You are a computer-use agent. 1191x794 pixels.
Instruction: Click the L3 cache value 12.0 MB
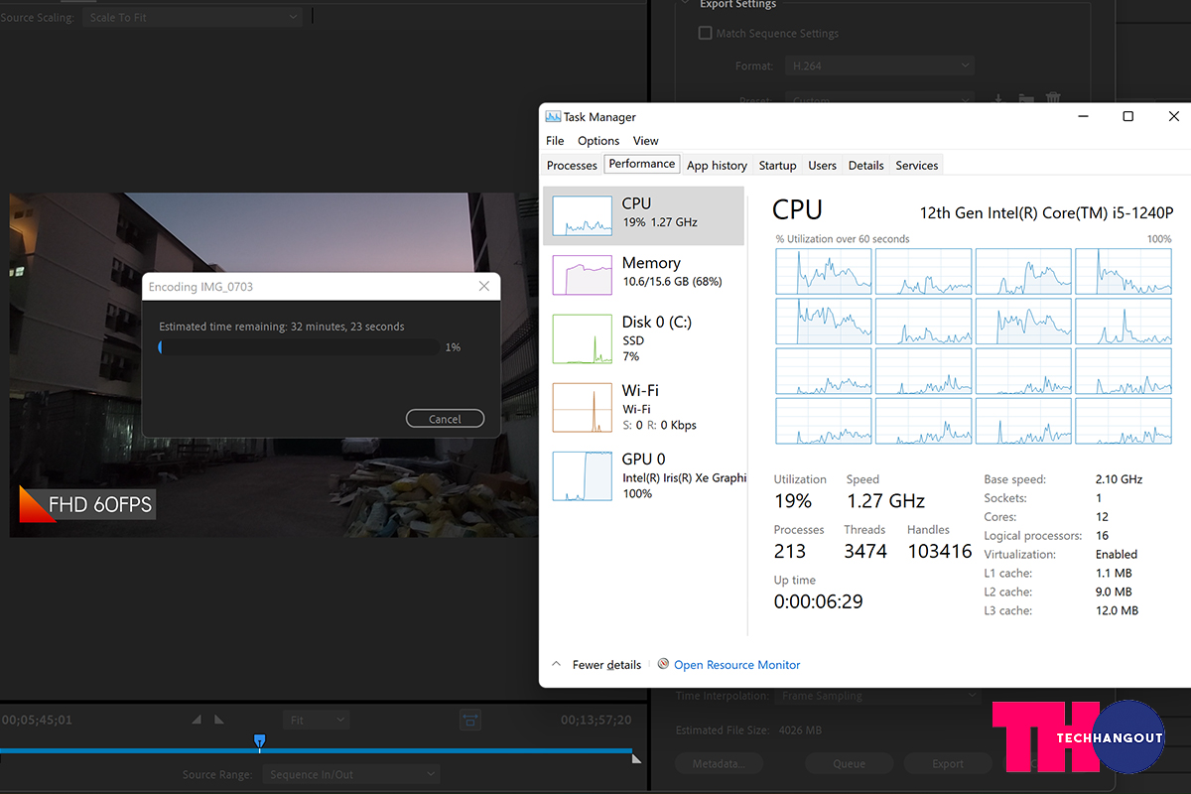[1117, 610]
